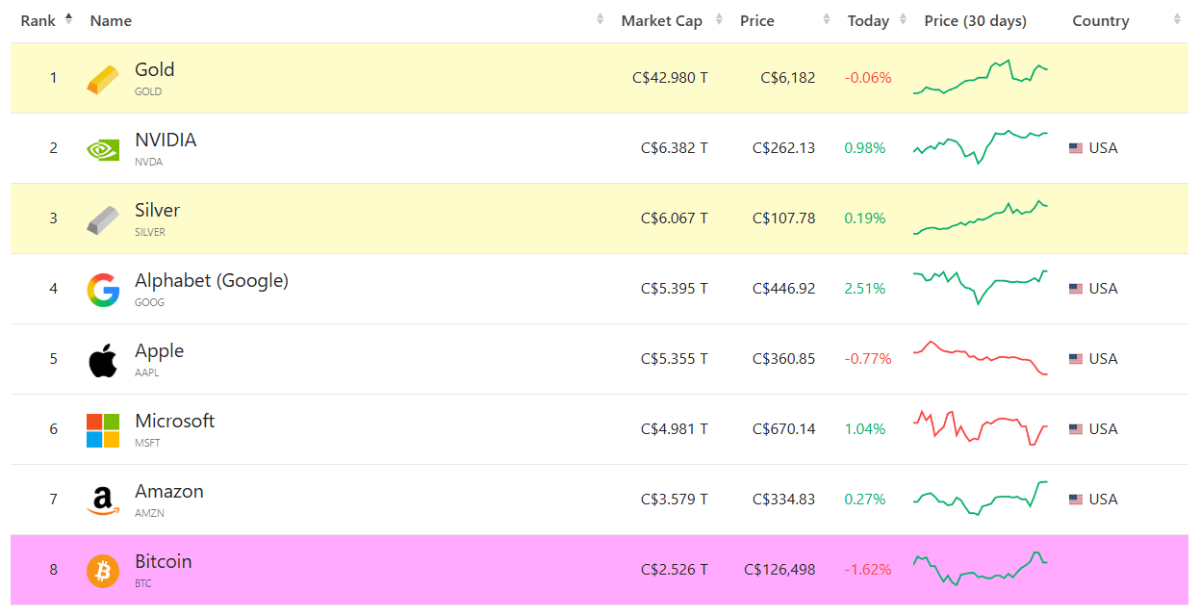Click Silver market cap C$6.067 T
This screenshot has height=616, width=1201.
click(675, 218)
